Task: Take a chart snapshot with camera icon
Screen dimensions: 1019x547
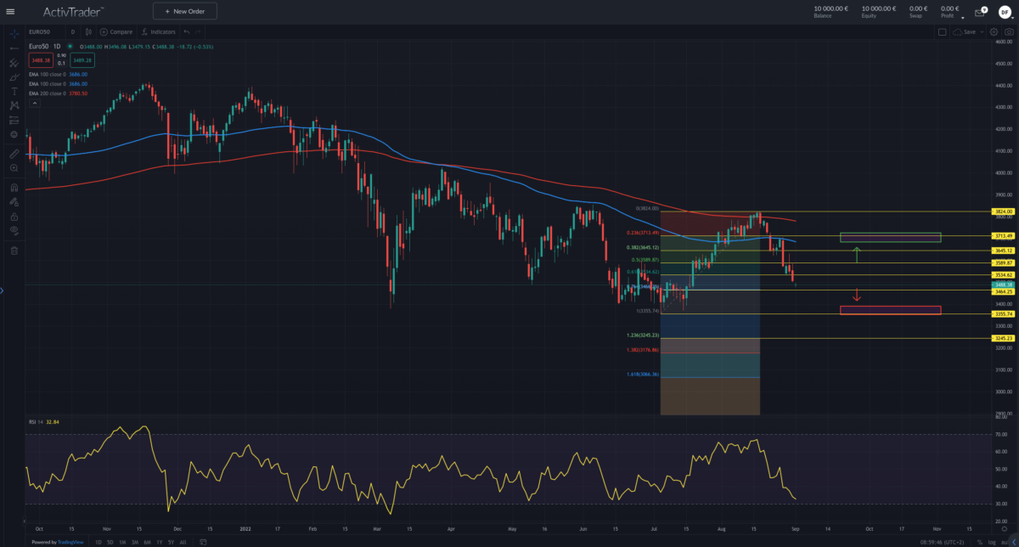Action: 1007,31
